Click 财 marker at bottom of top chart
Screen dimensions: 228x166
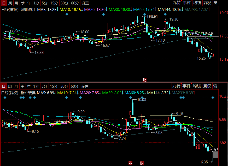point(144,80)
